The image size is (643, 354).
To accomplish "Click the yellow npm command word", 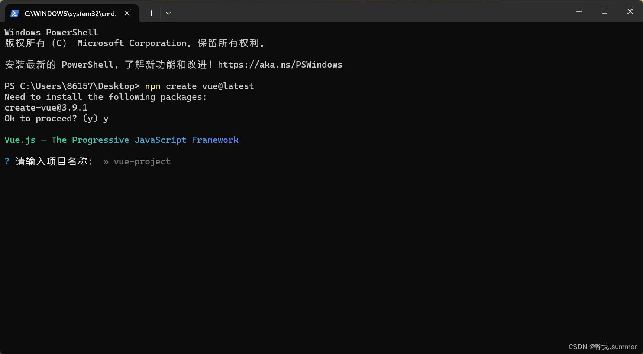I will coord(153,86).
